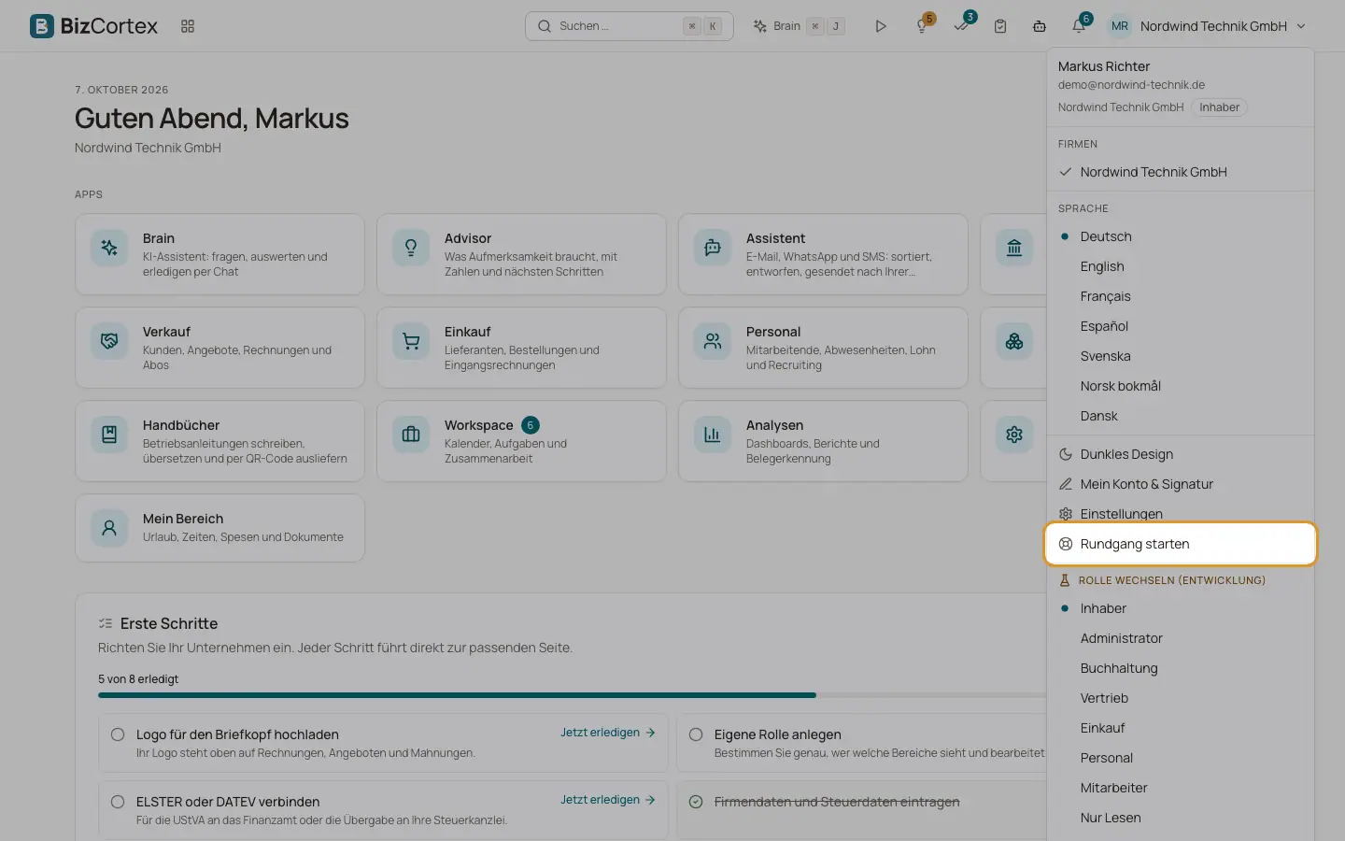The height and width of the screenshot is (841, 1345).
Task: Click the clipboard check icon in top bar
Action: pyautogui.click(x=1000, y=26)
